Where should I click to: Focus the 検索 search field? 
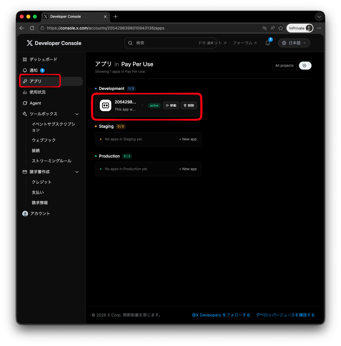170,43
